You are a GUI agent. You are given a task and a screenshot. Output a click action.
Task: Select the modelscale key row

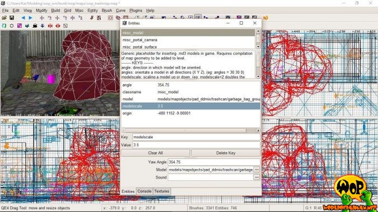[x=191, y=106]
